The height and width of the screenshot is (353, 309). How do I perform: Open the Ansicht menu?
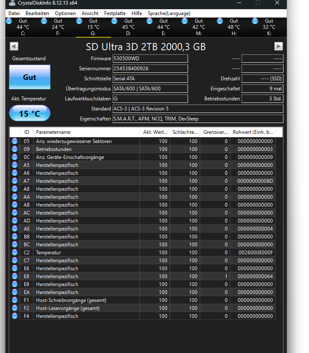pos(90,13)
